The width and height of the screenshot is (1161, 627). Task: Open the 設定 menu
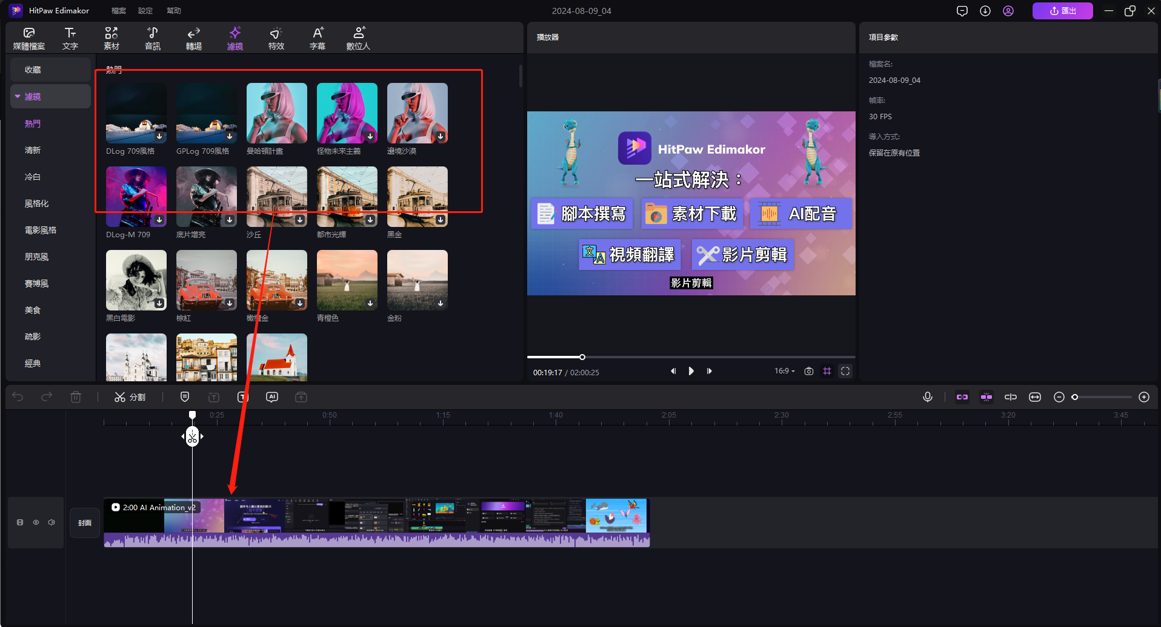tap(145, 11)
